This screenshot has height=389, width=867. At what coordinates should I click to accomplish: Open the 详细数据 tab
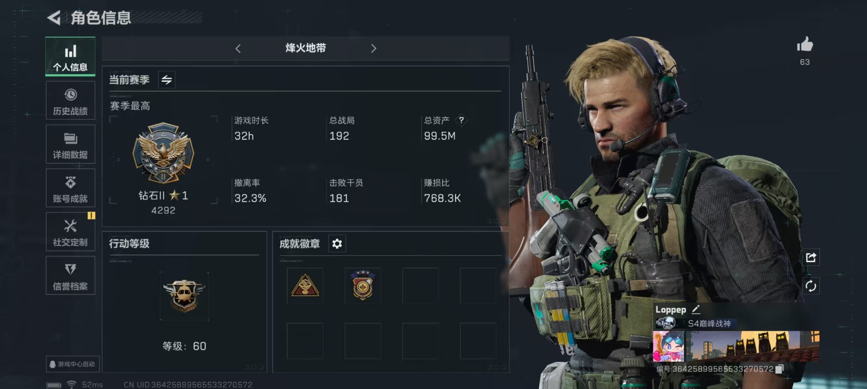[x=70, y=144]
